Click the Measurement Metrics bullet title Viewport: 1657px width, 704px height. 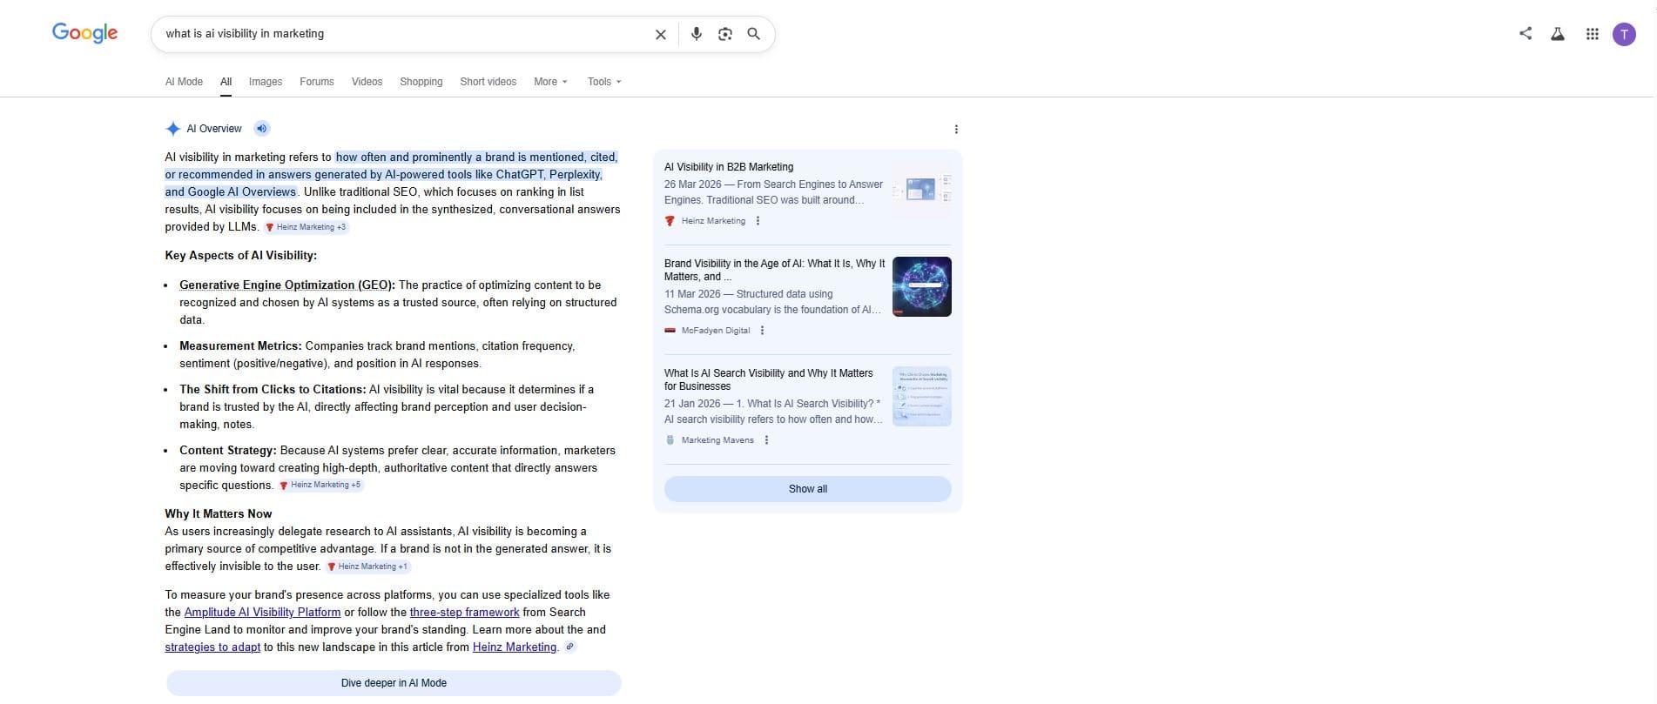pyautogui.click(x=240, y=346)
